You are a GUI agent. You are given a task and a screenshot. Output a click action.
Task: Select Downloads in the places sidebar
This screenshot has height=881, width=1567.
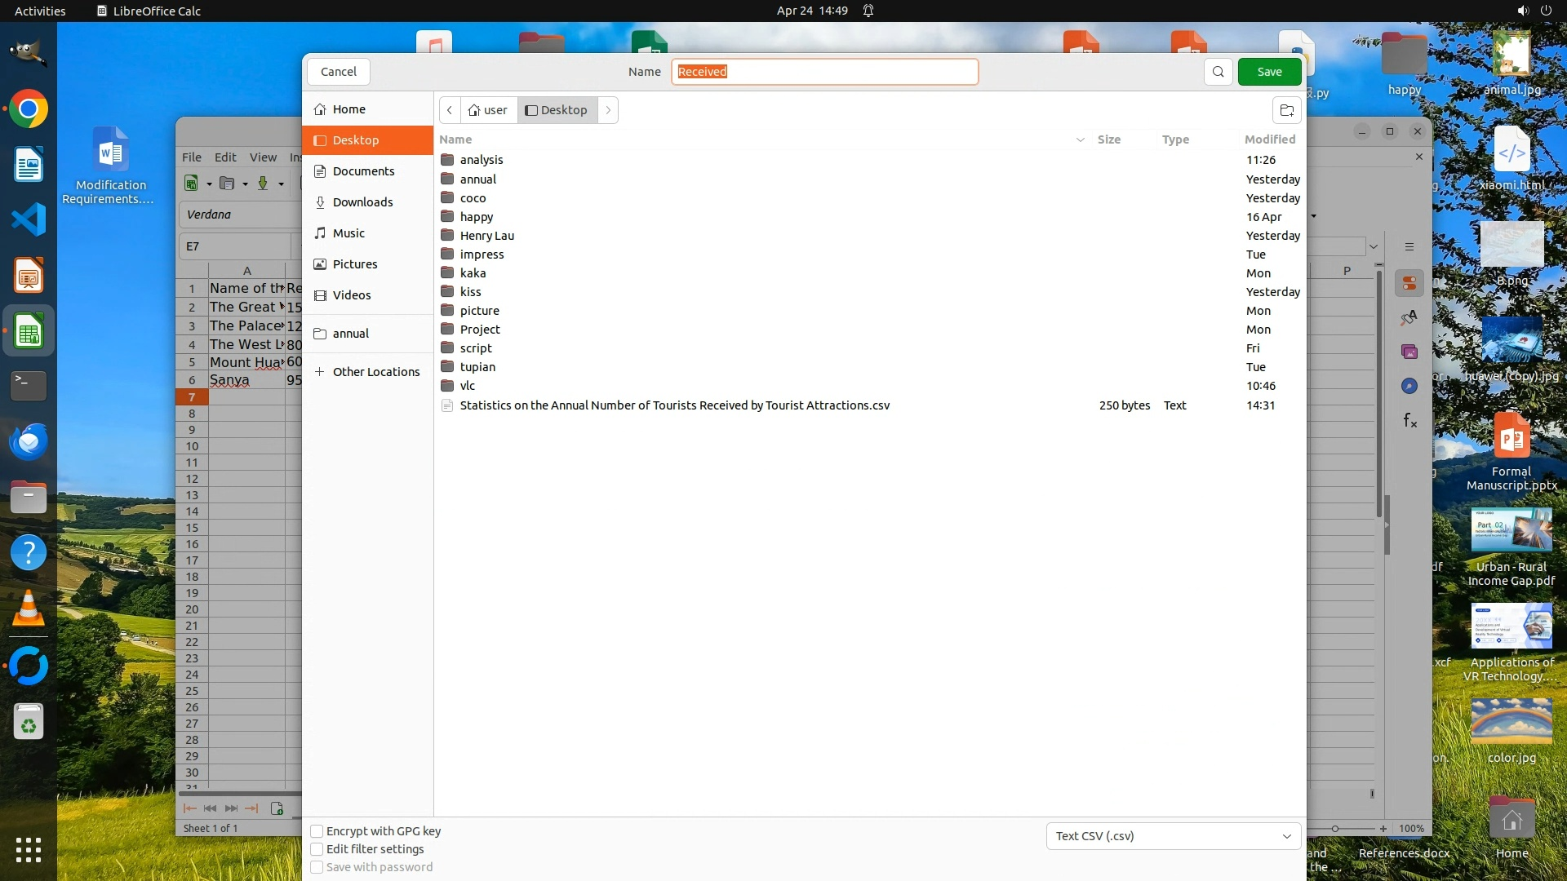362,202
